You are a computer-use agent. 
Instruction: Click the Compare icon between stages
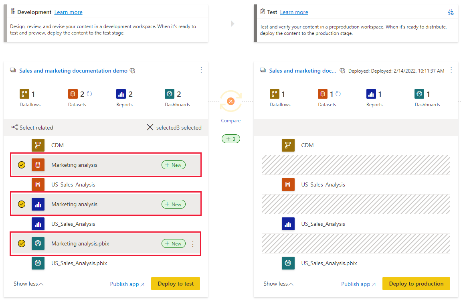(x=231, y=101)
